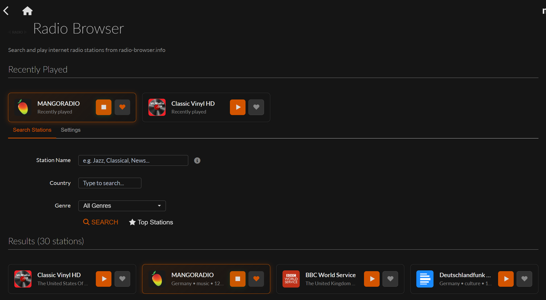The width and height of the screenshot is (546, 300).
Task: Click MANGORADIO mango logo in Results
Action: click(x=157, y=279)
